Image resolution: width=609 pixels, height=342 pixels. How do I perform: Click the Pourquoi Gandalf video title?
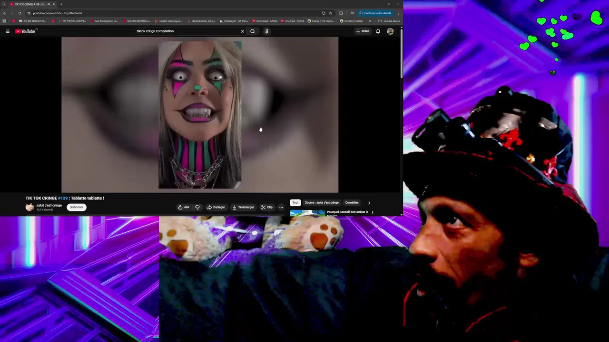click(347, 212)
